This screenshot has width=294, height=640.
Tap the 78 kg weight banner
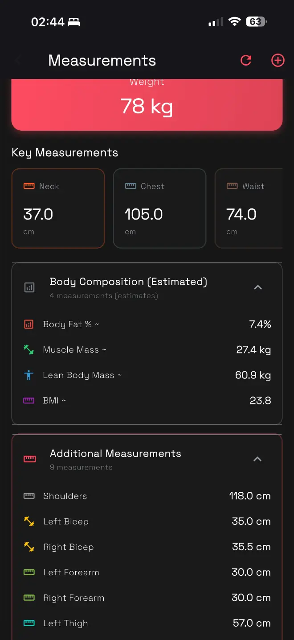tap(147, 105)
